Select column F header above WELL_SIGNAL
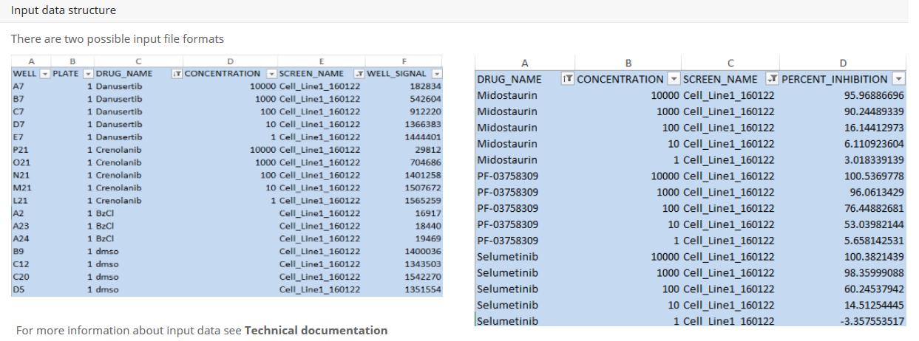This screenshot has width=919, height=341. click(x=403, y=62)
